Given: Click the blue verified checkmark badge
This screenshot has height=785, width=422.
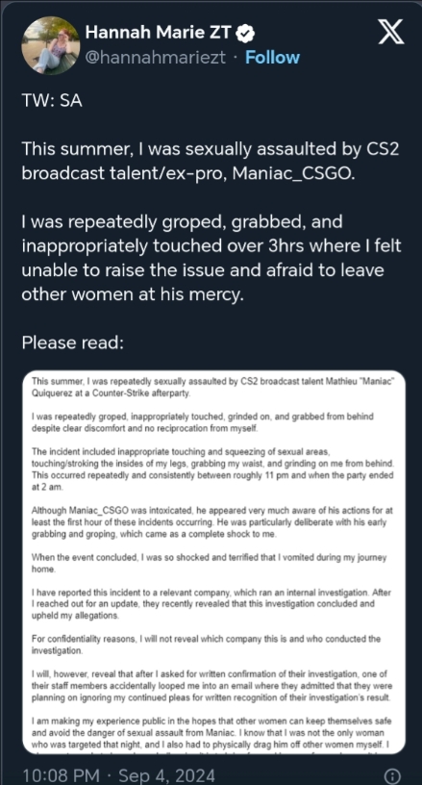Looking at the screenshot, I should (245, 33).
